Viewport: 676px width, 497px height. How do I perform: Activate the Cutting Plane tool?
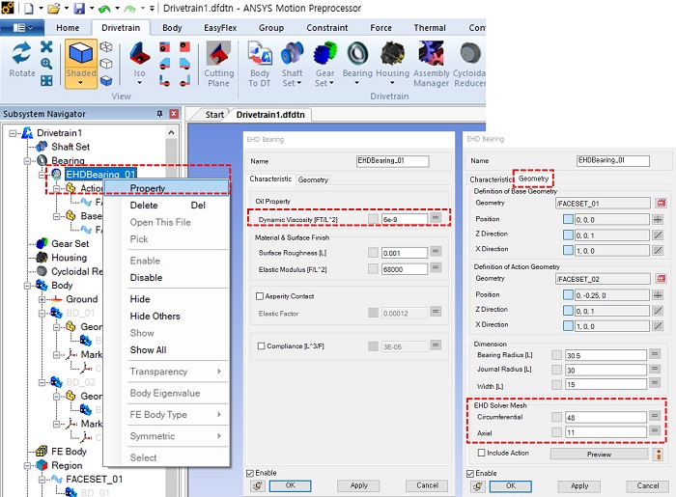point(218,64)
